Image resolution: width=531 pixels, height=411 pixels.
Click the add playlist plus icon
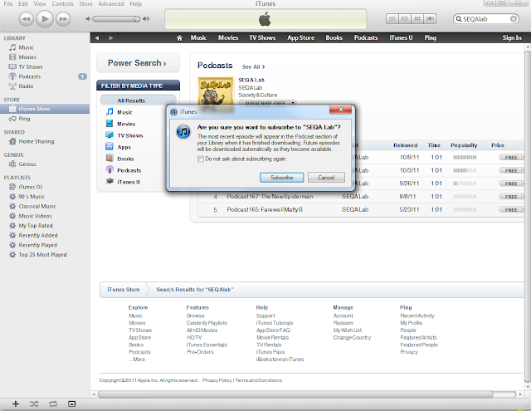point(16,404)
